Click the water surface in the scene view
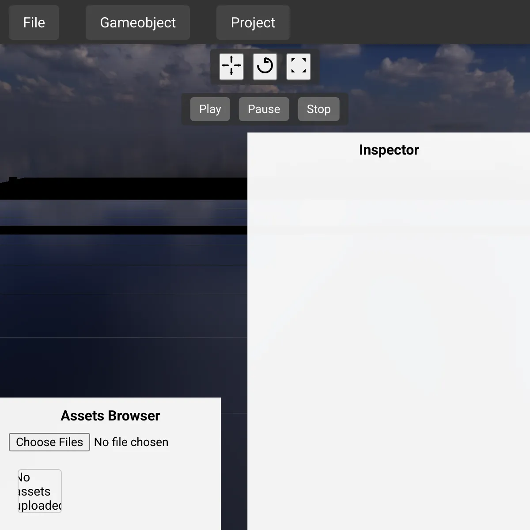Viewport: 530px width, 530px height. [x=124, y=309]
